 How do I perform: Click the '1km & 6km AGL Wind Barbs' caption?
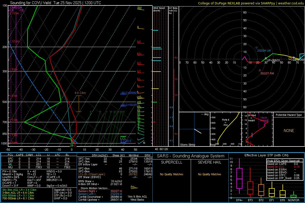coord(137,198)
